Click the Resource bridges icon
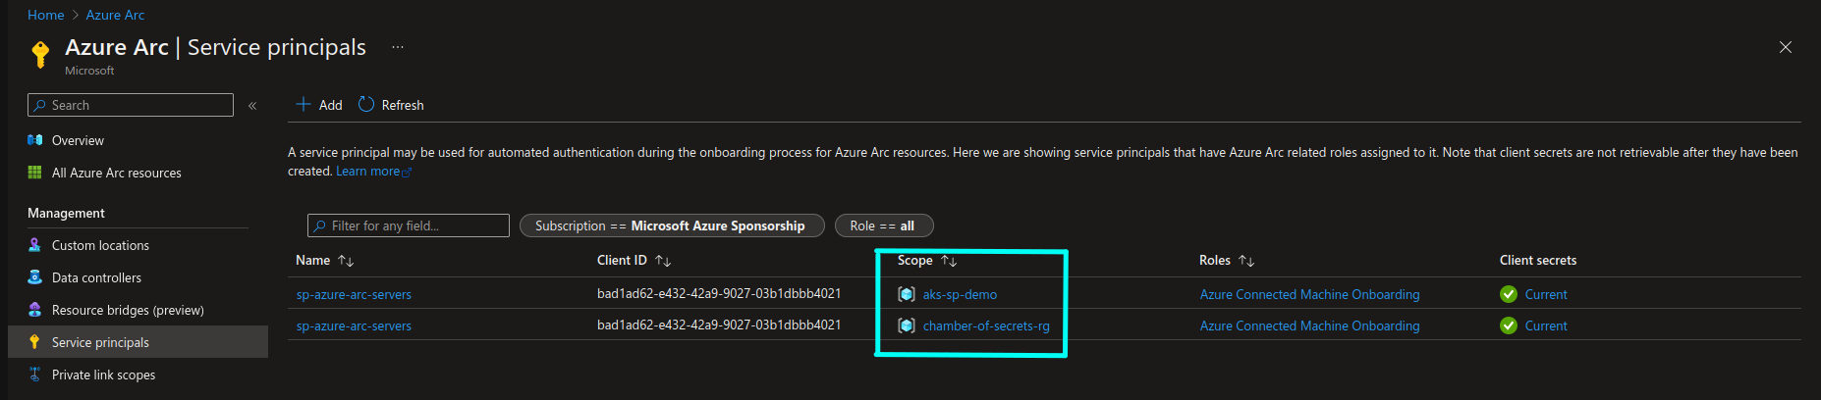Screen dimensions: 1821x400 [x=35, y=310]
